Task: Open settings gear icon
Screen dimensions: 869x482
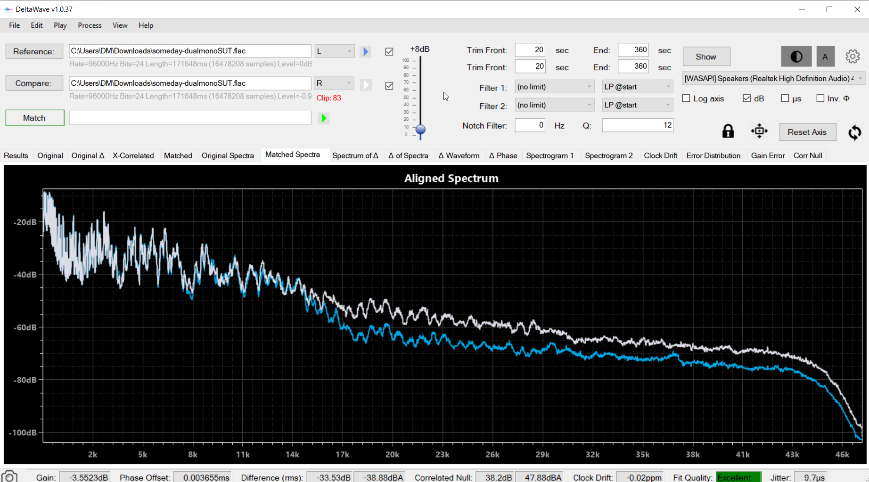Action: [x=853, y=57]
